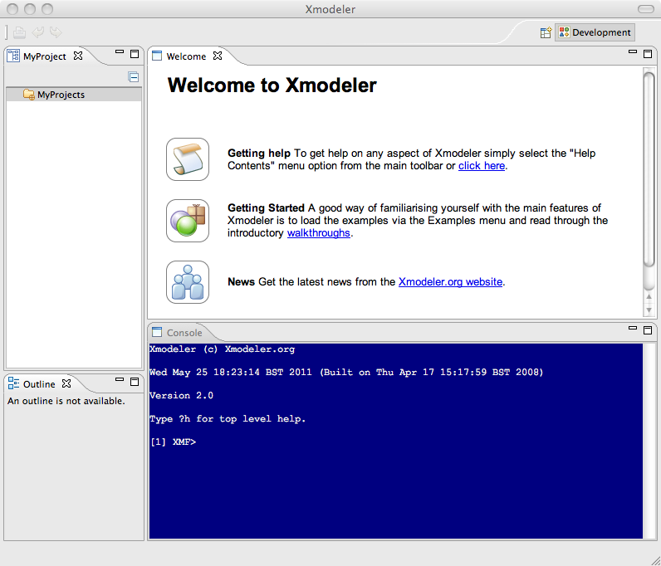The image size is (661, 566).
Task: Click the window toolbar toggle pill button
Action: 646,9
